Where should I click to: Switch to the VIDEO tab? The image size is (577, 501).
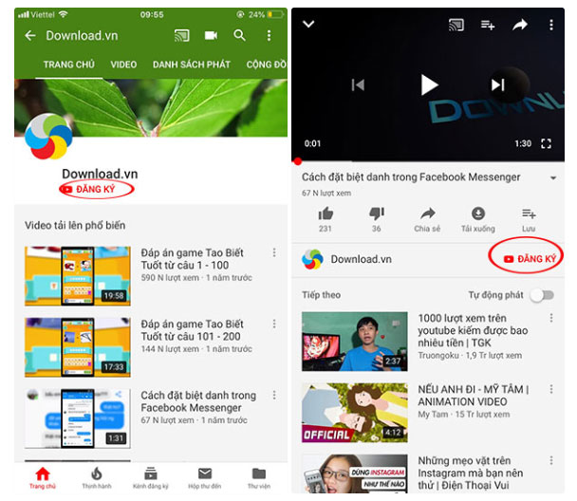(123, 65)
